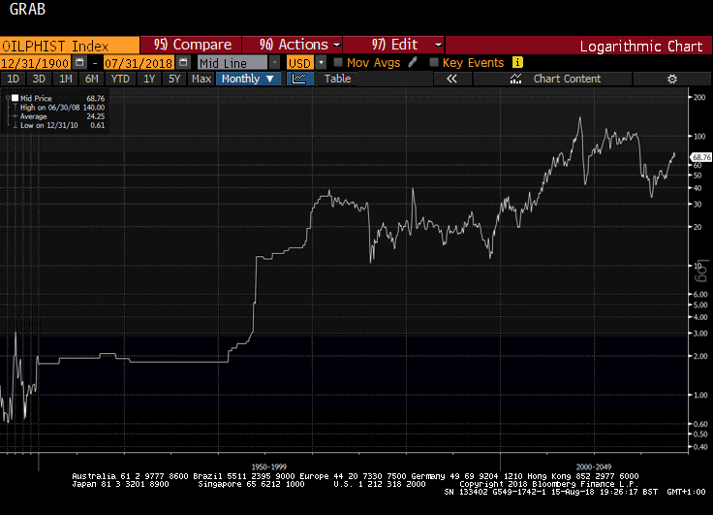Select YTD time range

[x=120, y=79]
